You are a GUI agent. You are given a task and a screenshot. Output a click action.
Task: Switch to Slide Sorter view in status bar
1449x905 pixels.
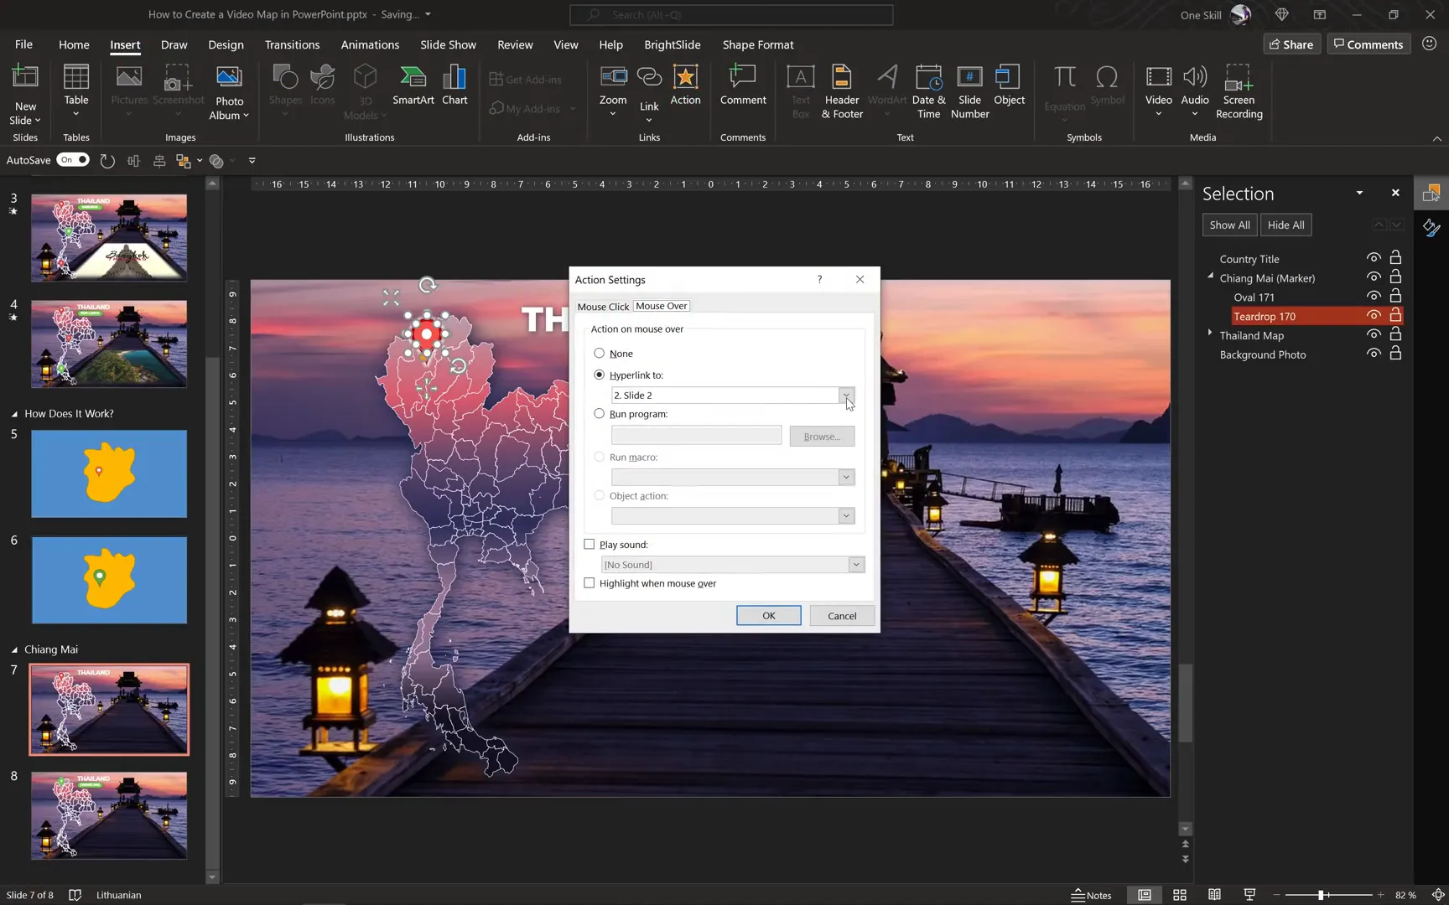(x=1179, y=895)
